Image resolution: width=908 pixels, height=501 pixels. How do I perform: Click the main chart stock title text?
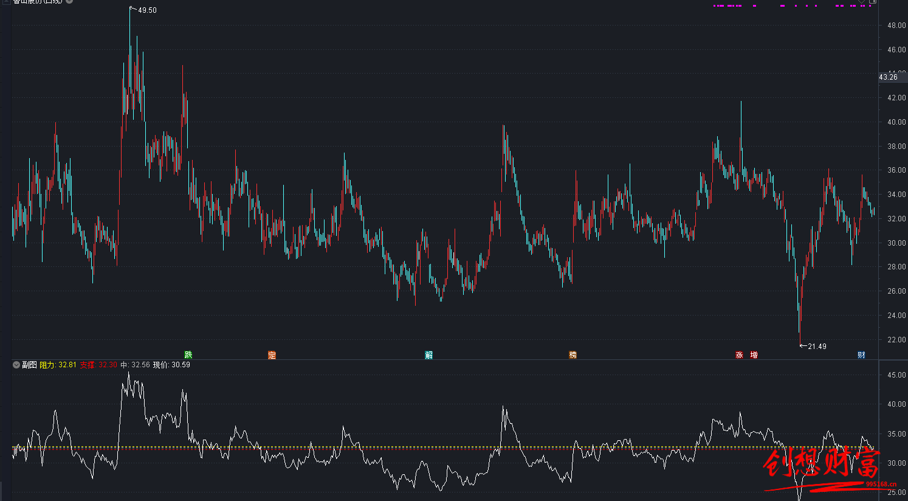(38, 1)
